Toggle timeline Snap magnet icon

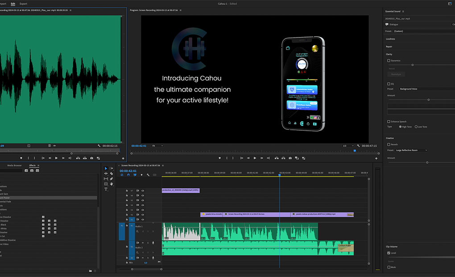[x=128, y=175]
